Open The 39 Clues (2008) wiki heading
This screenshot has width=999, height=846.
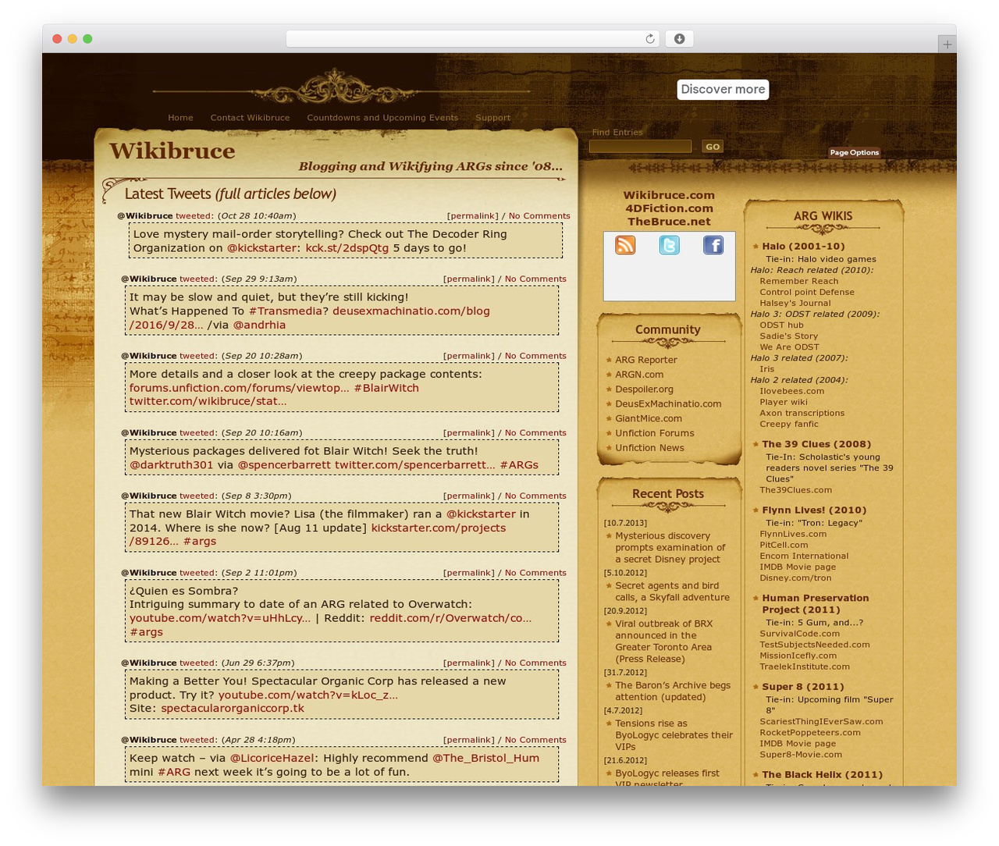point(816,444)
